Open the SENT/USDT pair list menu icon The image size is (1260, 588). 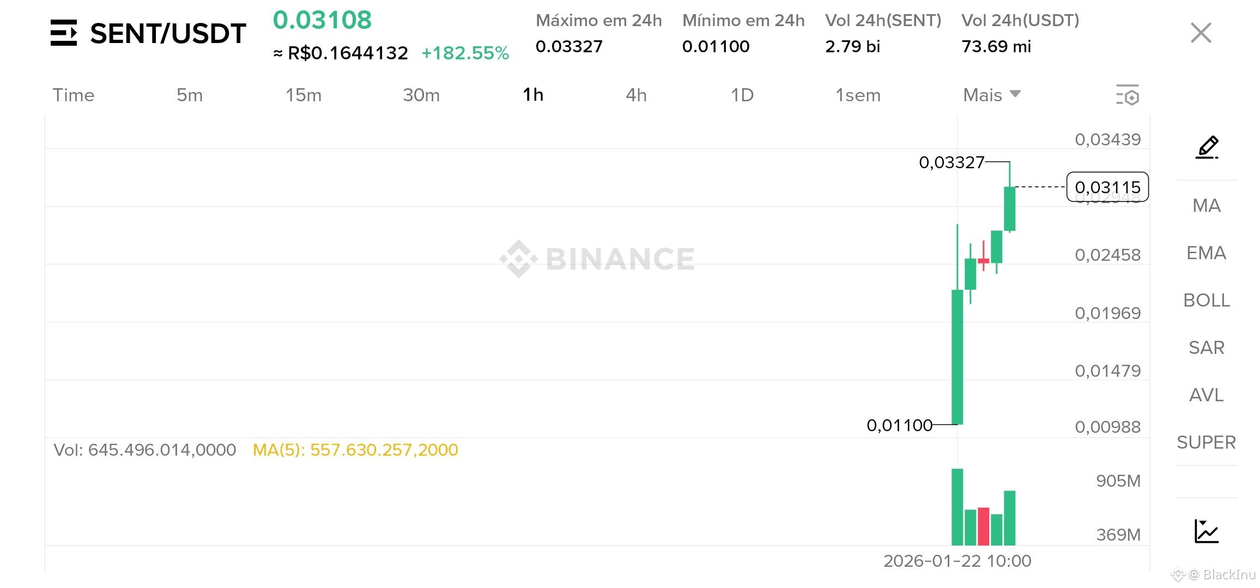coord(64,33)
